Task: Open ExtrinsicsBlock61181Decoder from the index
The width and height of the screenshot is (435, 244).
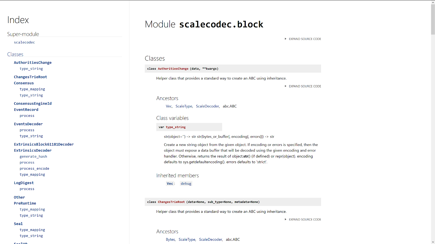Action: [44, 145]
